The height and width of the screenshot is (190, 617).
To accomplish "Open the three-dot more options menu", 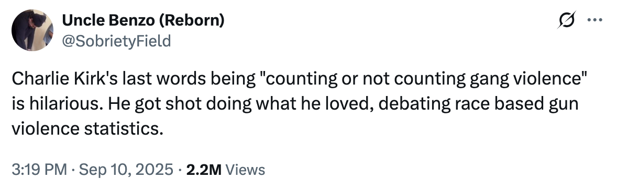I will point(594,20).
